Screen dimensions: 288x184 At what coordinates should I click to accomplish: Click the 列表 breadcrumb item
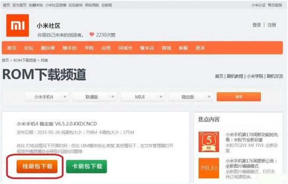click(44, 60)
